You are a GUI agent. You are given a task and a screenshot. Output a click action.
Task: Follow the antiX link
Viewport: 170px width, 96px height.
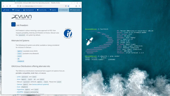click(x=19, y=77)
